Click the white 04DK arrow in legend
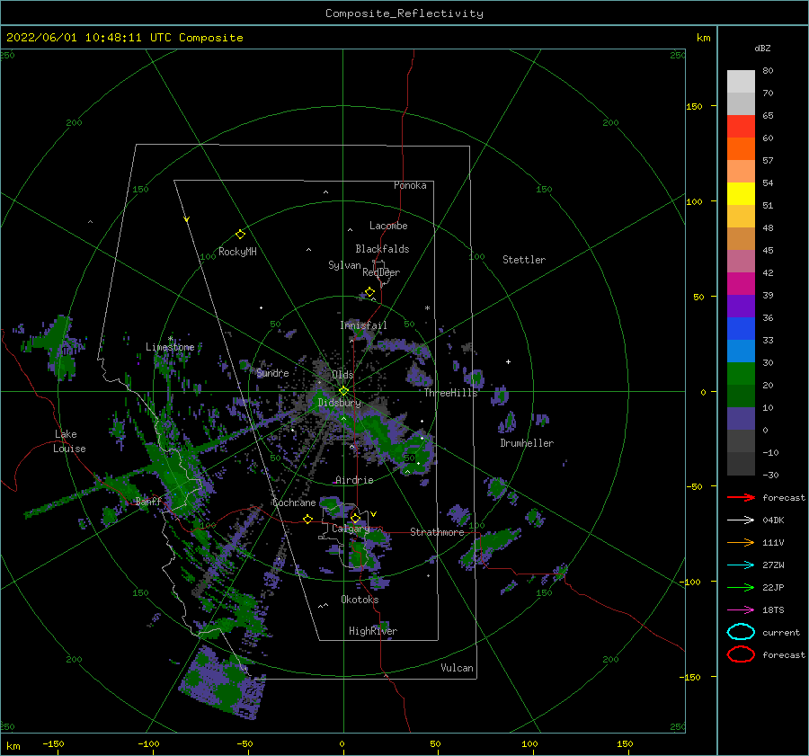 [x=741, y=520]
